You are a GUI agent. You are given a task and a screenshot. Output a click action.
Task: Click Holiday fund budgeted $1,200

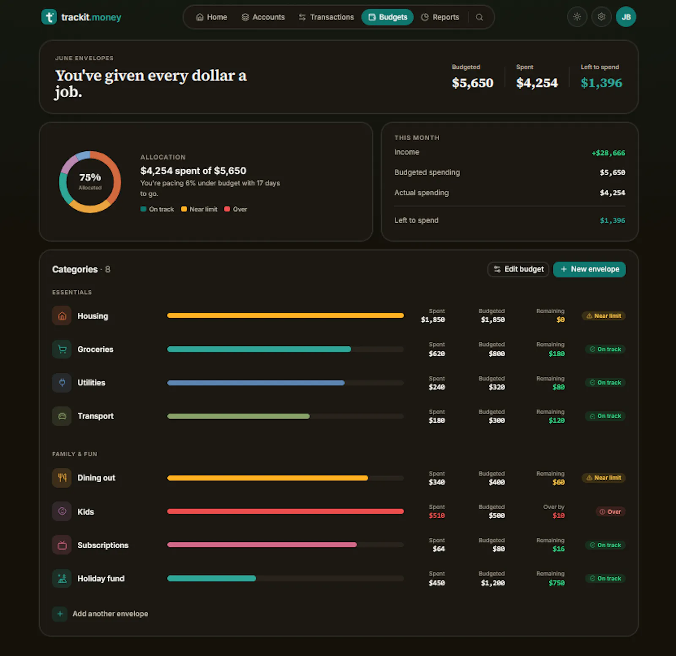coord(493,583)
